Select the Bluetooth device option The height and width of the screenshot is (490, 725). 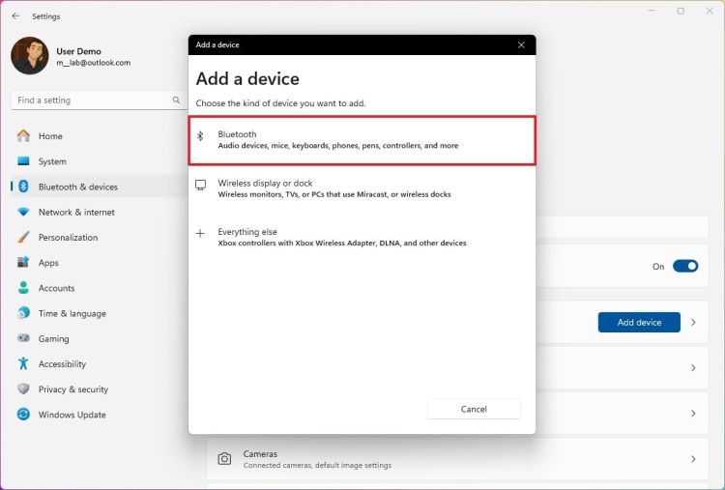pyautogui.click(x=362, y=140)
